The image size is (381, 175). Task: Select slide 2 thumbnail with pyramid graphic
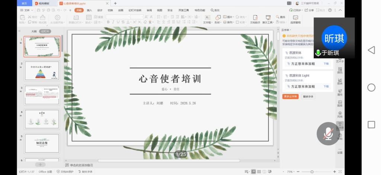42,71
